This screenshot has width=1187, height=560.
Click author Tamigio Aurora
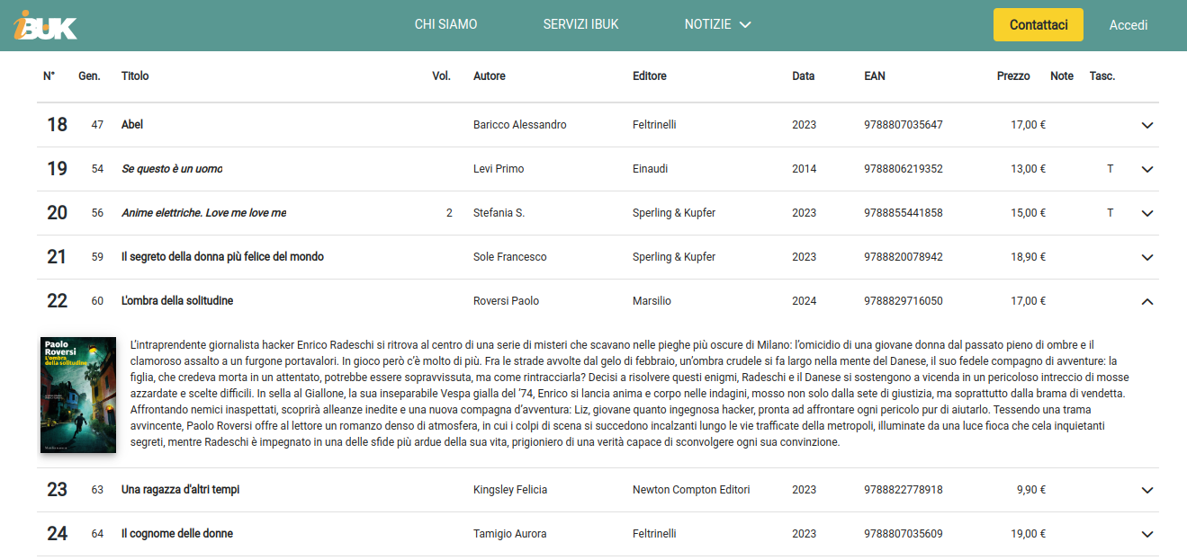509,534
